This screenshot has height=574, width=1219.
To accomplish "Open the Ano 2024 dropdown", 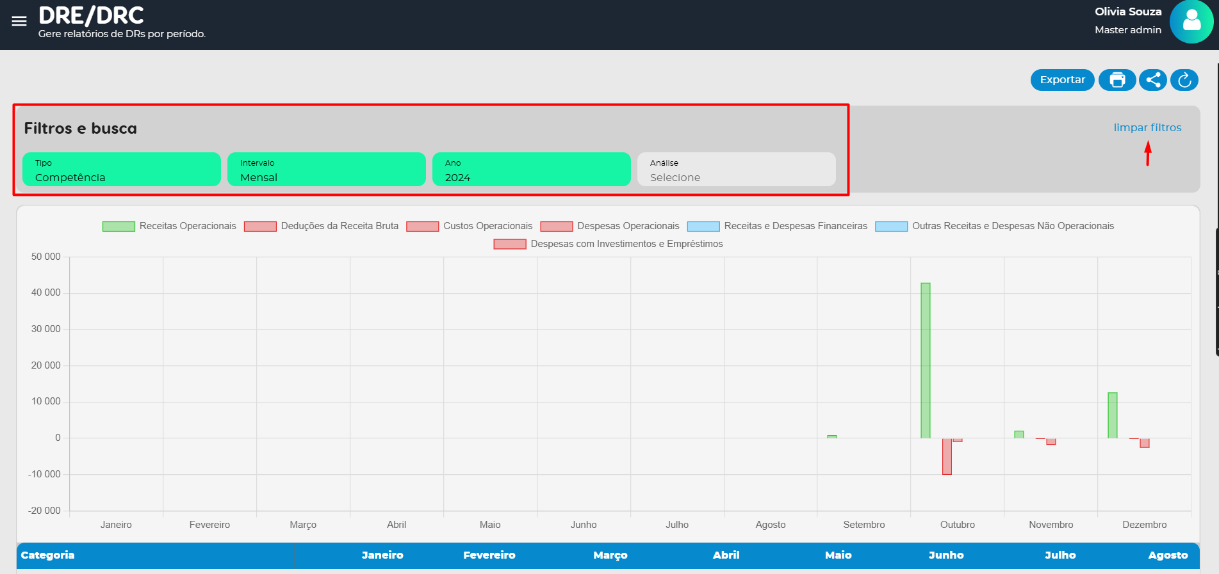I will tap(532, 170).
